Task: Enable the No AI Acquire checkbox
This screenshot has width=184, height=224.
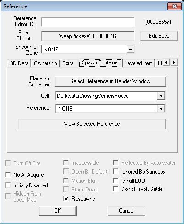Action: pos(8,174)
